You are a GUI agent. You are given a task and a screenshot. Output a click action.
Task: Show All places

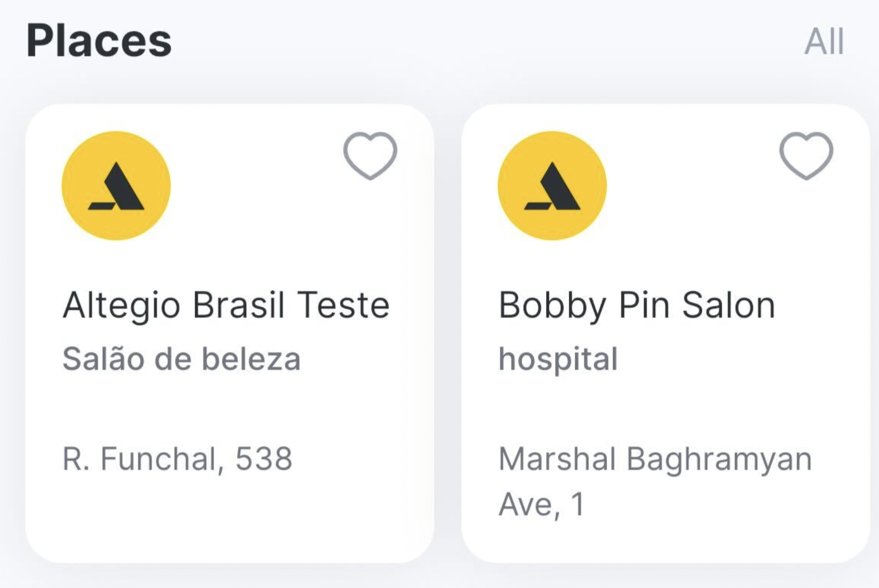[824, 42]
